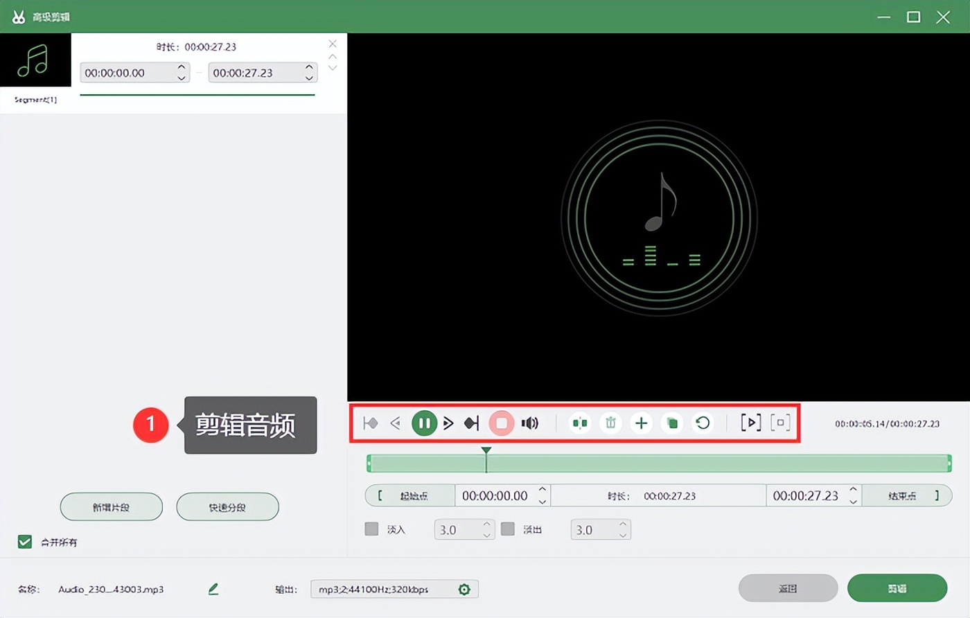
Task: Copy the current segment
Action: coord(671,423)
